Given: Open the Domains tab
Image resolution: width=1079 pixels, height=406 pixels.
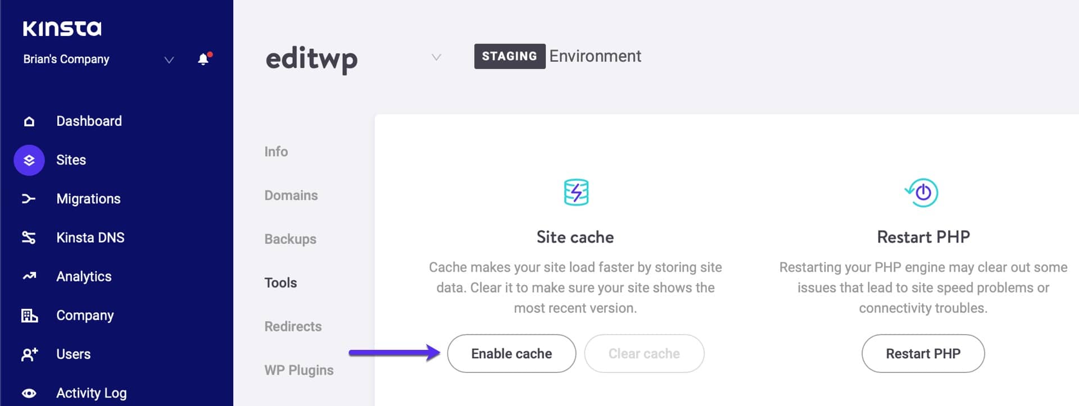Looking at the screenshot, I should [x=291, y=195].
